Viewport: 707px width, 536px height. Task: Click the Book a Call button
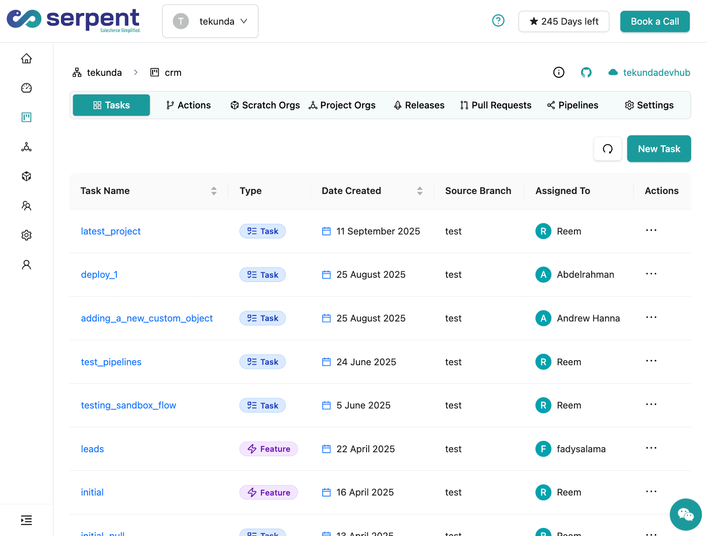point(654,21)
